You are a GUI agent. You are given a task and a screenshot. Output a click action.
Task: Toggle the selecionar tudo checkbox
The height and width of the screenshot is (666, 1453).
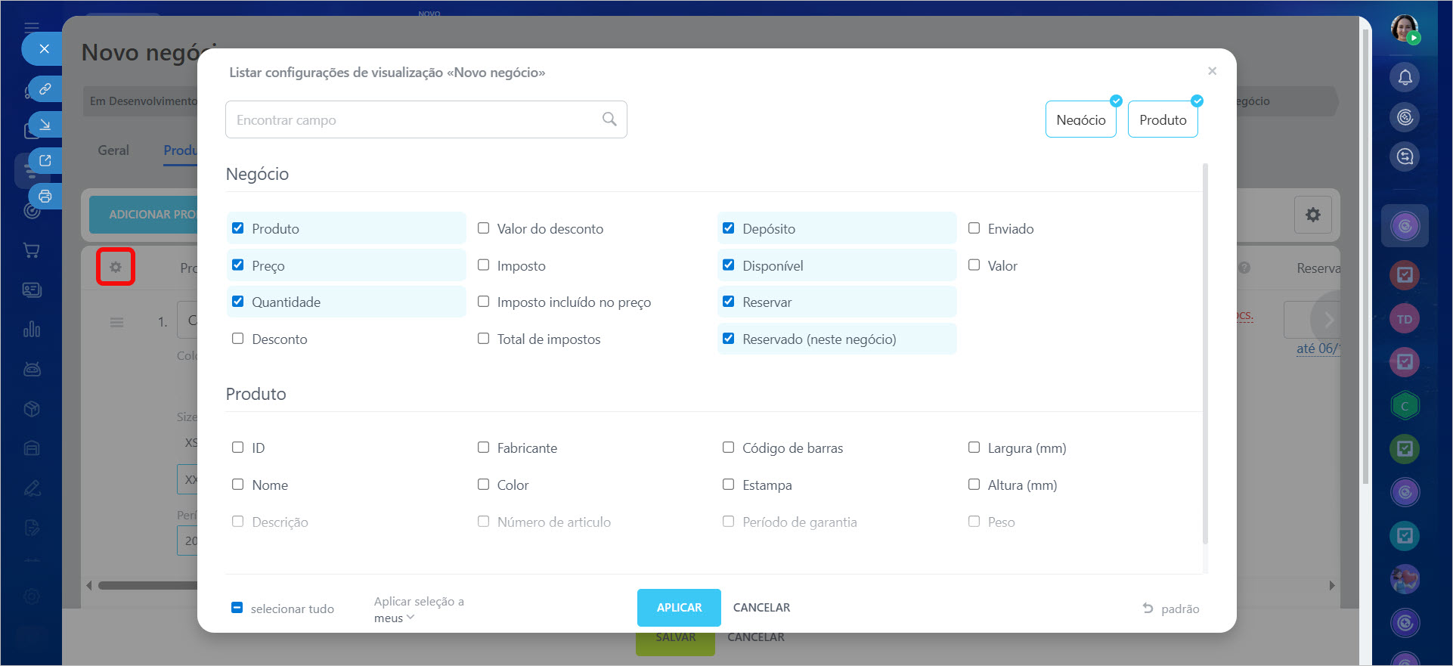pyautogui.click(x=237, y=608)
